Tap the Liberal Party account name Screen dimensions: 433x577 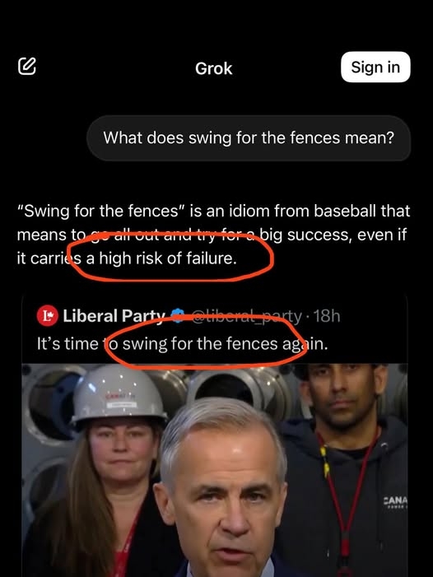point(114,316)
